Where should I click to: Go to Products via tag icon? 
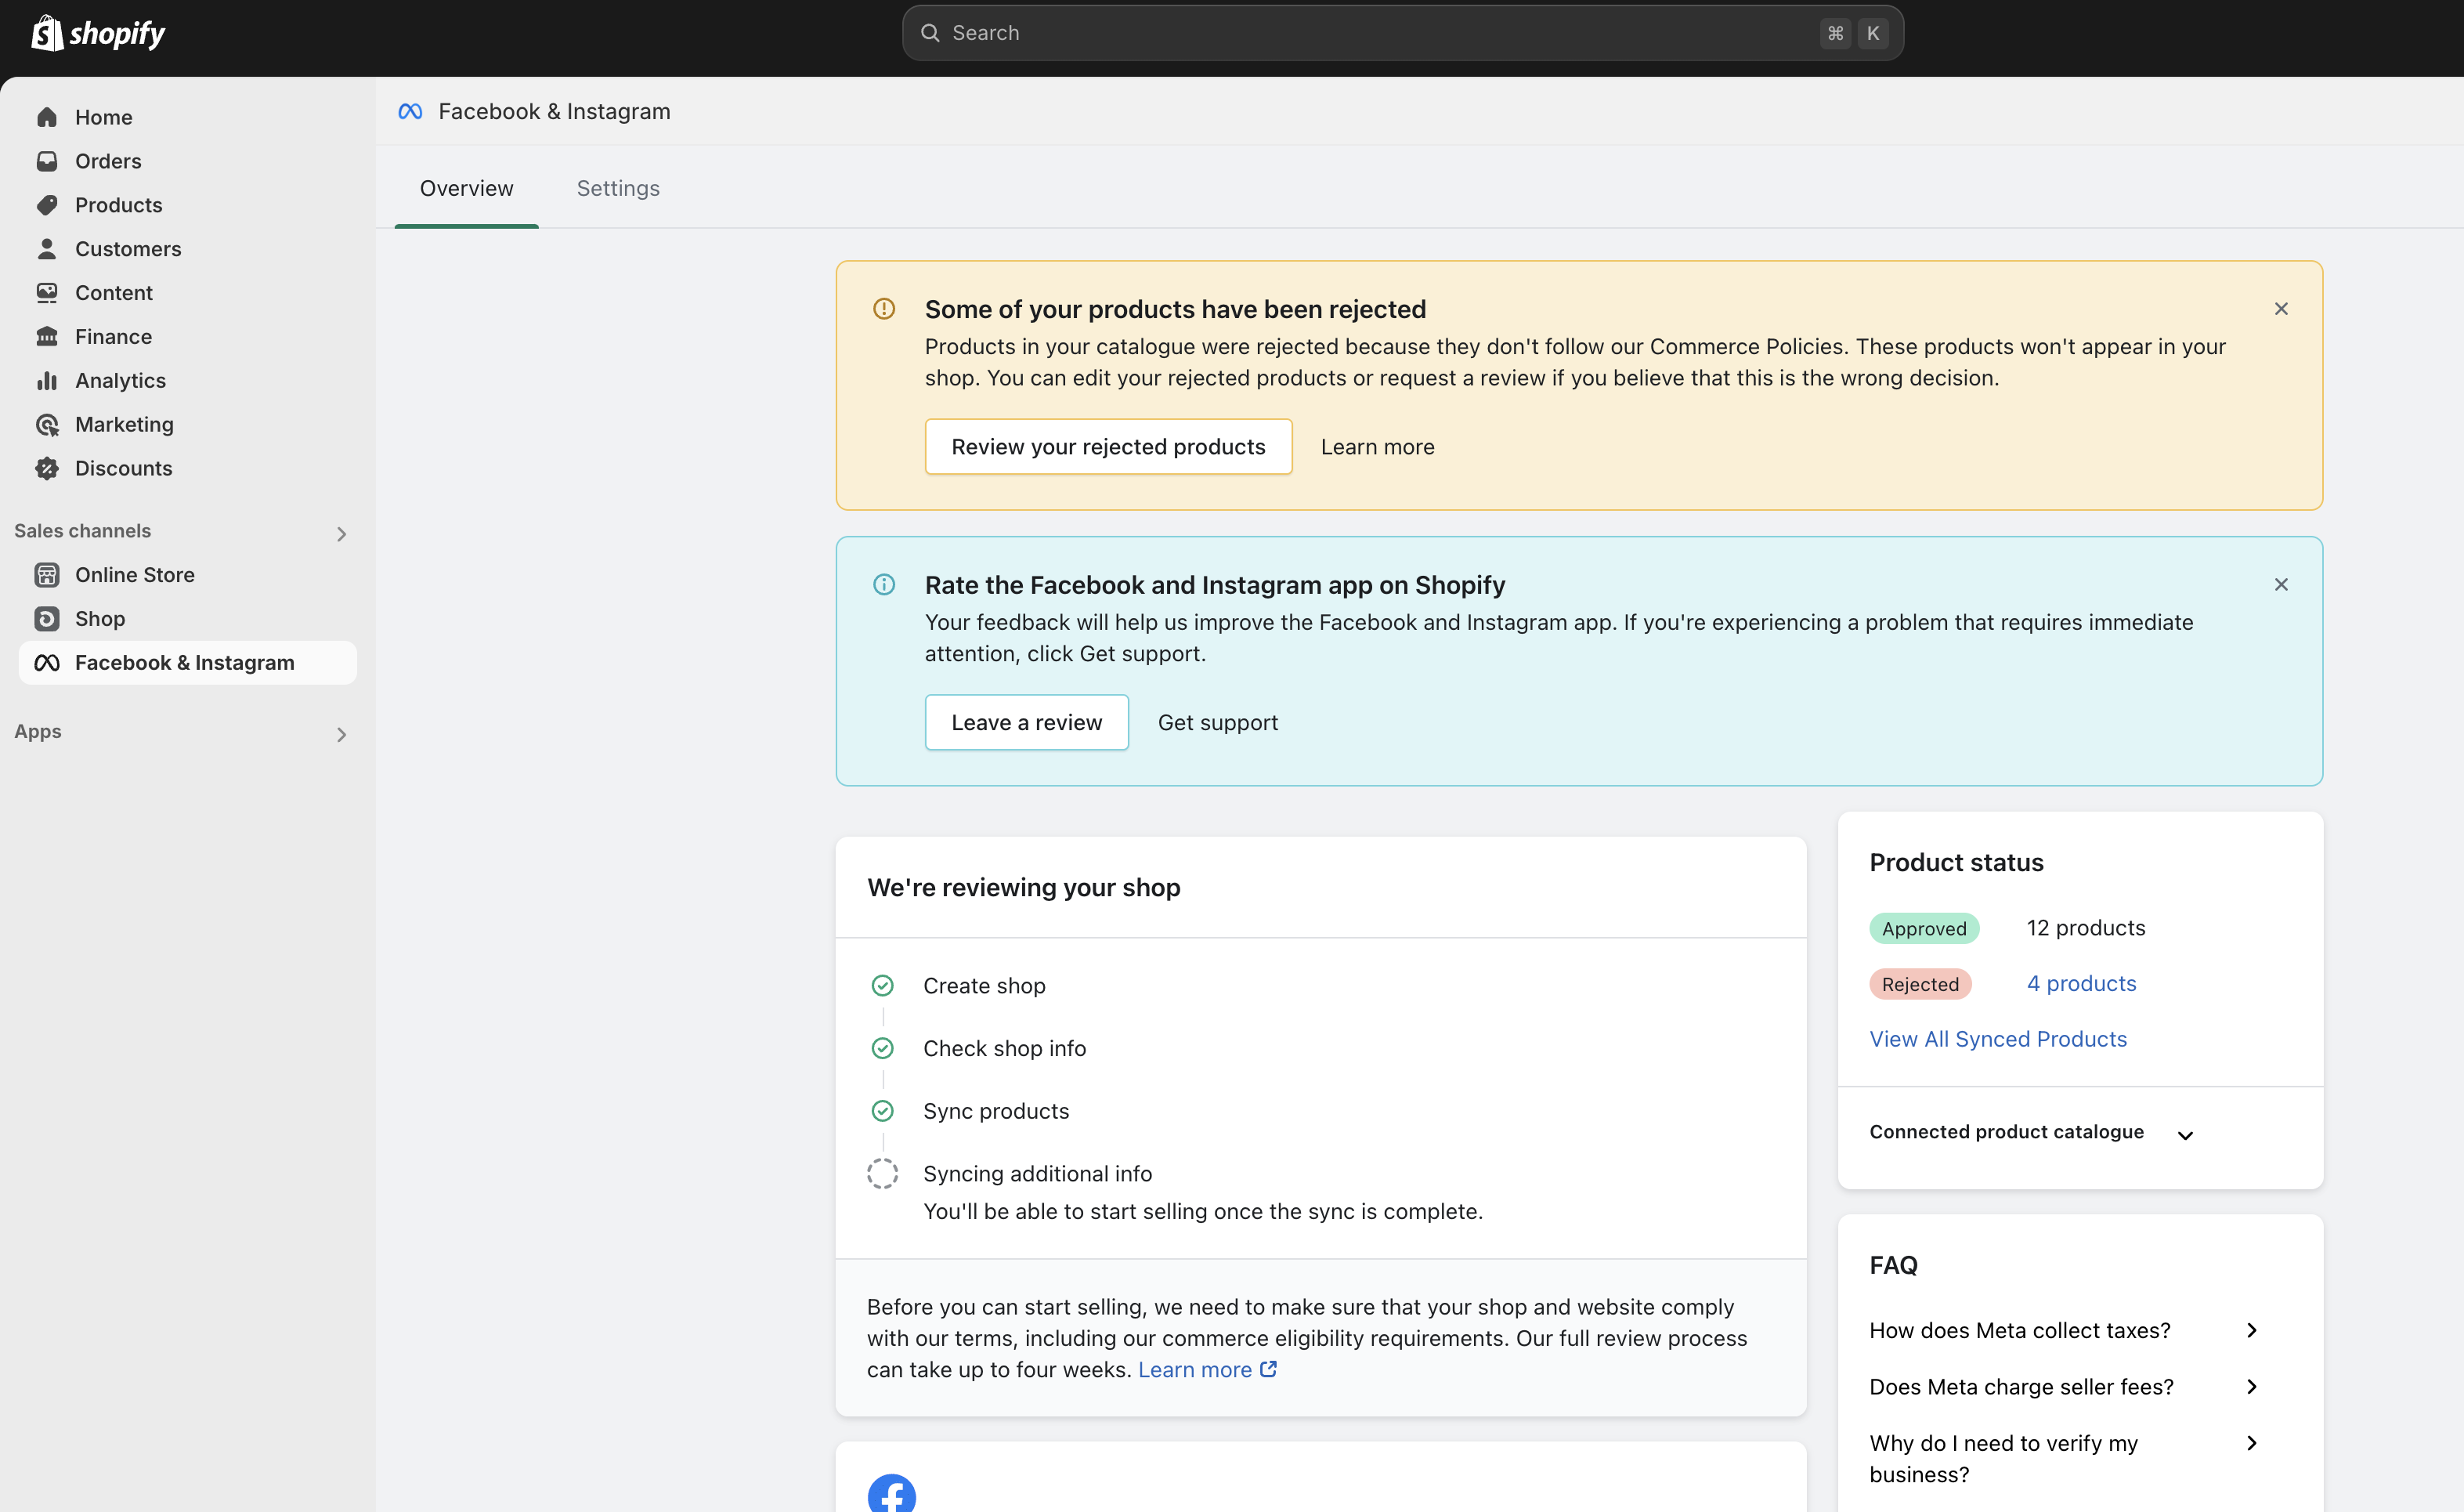[x=47, y=205]
